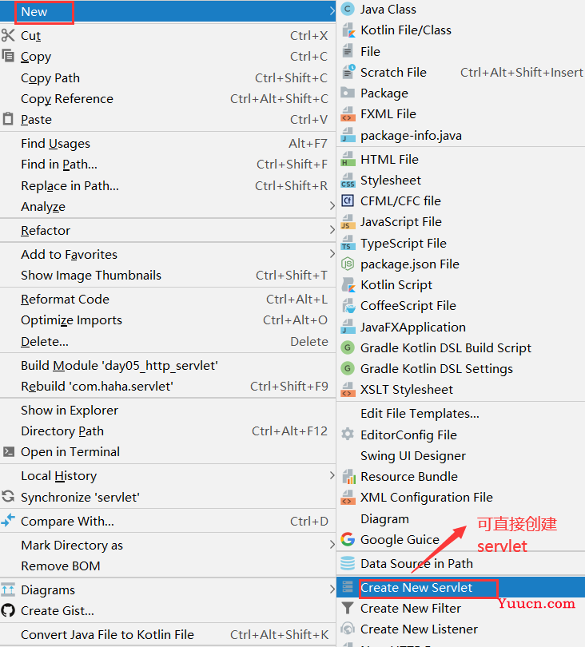Select Swing UI Designer

[x=460, y=455]
